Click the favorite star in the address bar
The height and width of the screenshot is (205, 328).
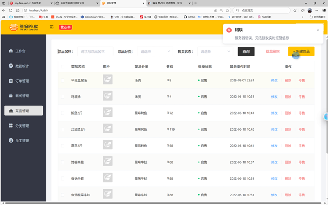coord(227,10)
